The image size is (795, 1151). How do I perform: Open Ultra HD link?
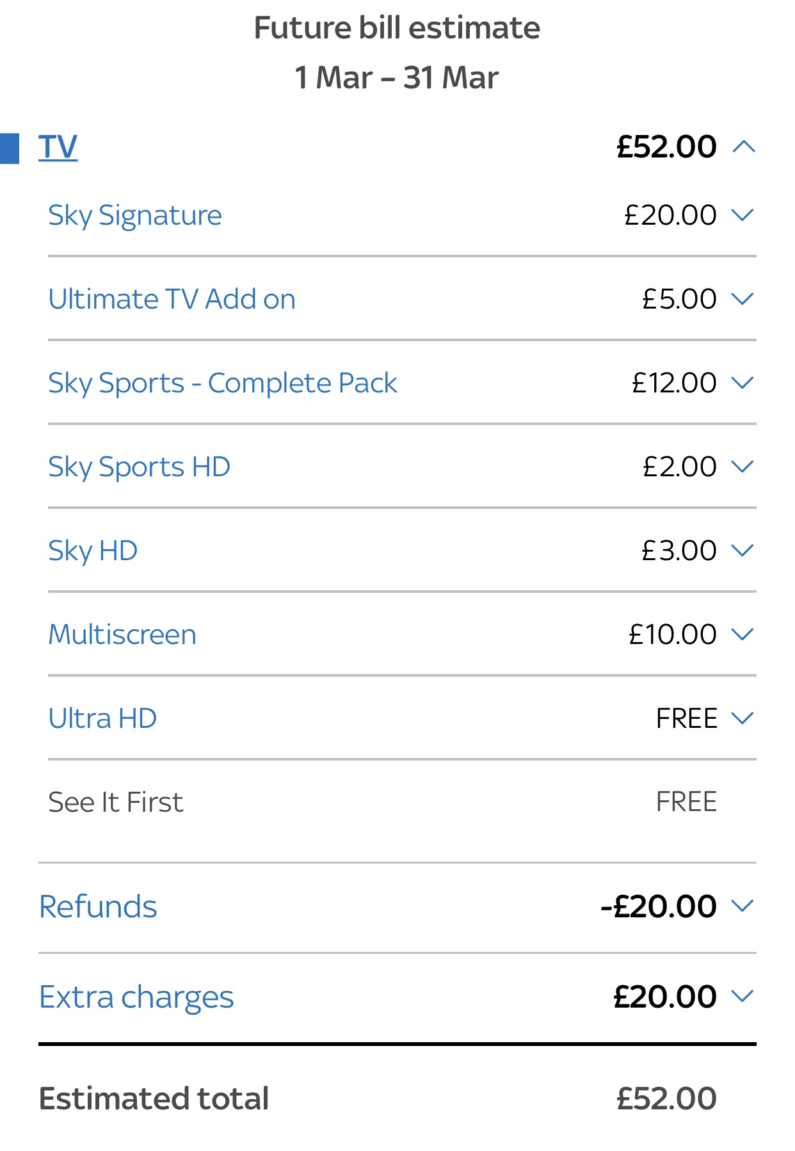[x=103, y=718]
